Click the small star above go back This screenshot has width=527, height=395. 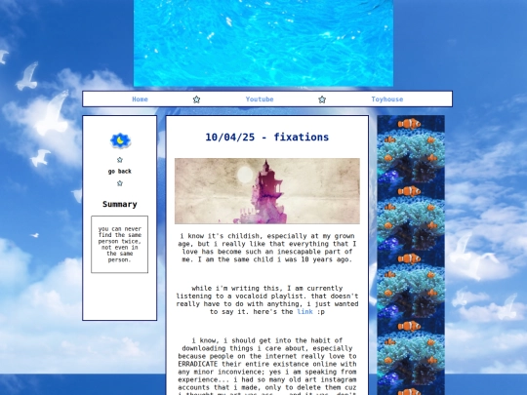[120, 160]
